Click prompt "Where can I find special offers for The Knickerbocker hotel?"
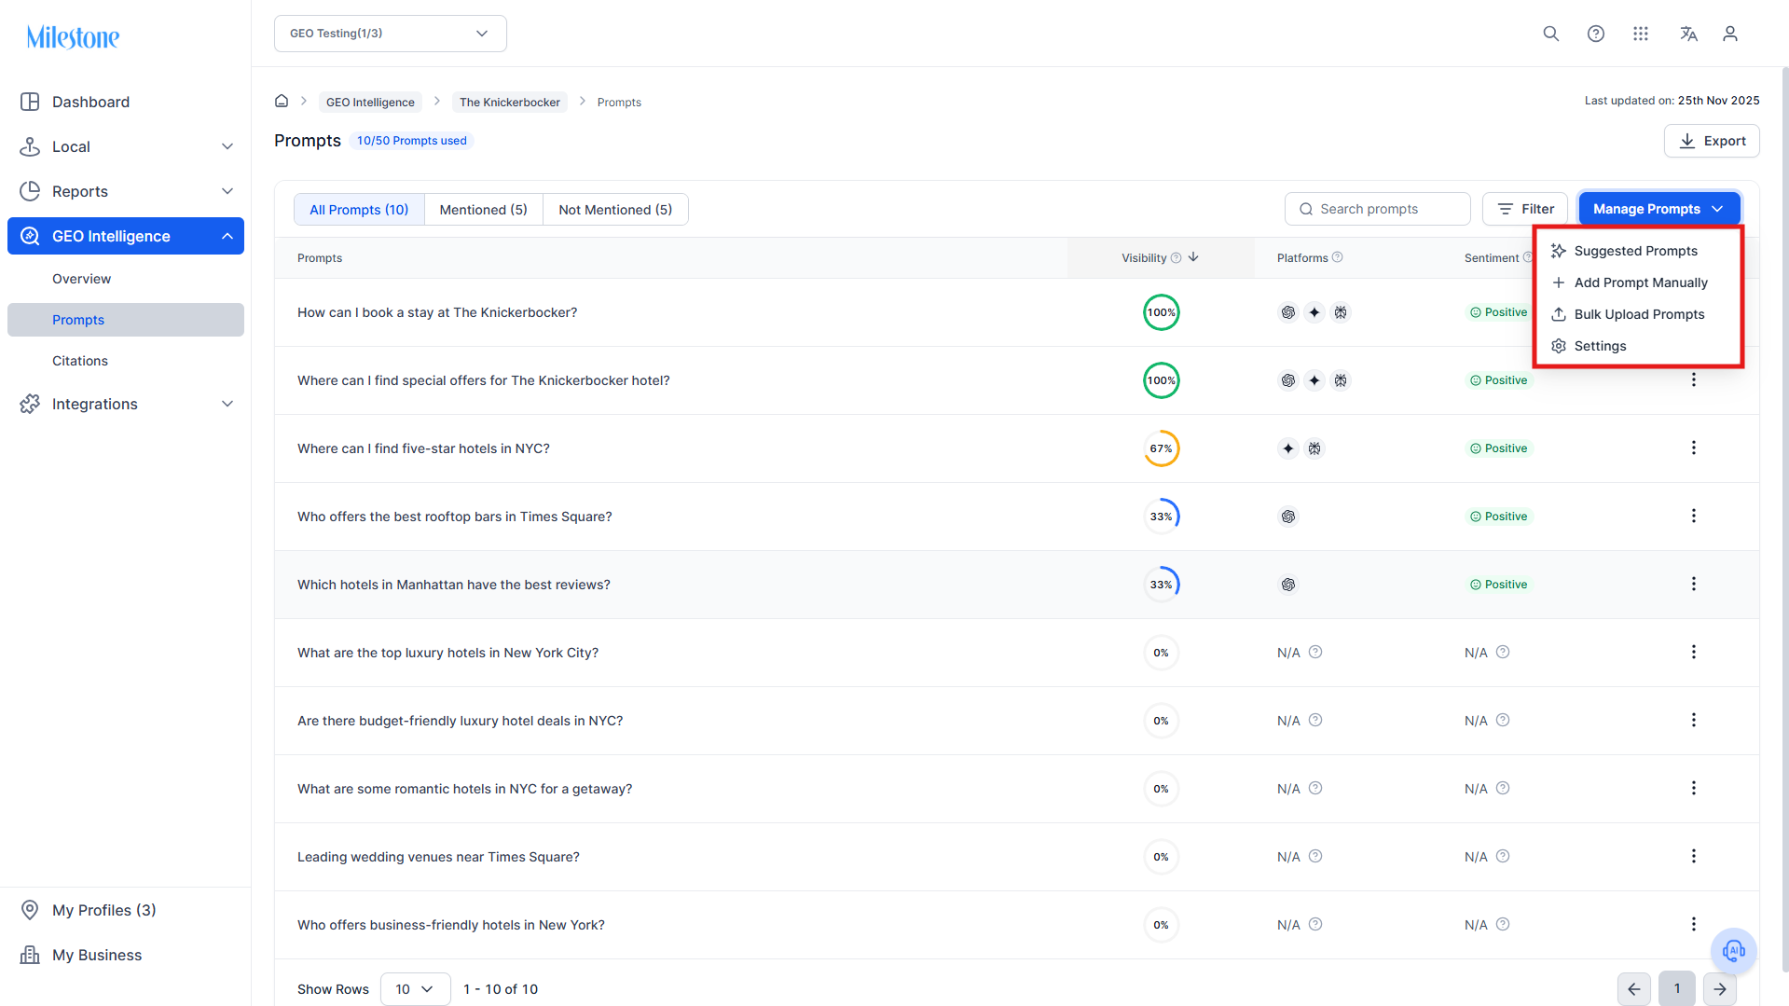The width and height of the screenshot is (1789, 1006). pos(484,380)
